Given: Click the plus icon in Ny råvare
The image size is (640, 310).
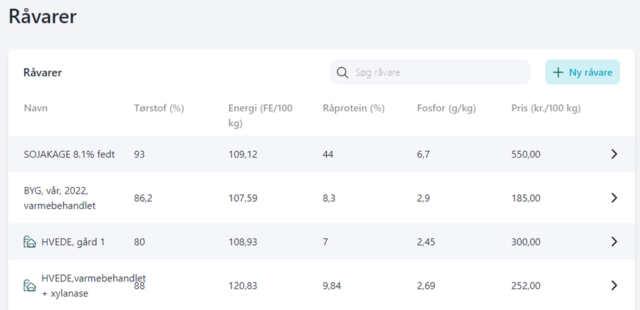Looking at the screenshot, I should coord(558,73).
